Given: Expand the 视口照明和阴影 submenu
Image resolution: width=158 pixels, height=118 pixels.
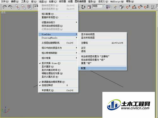Looking at the screenshot, I should 58,53.
